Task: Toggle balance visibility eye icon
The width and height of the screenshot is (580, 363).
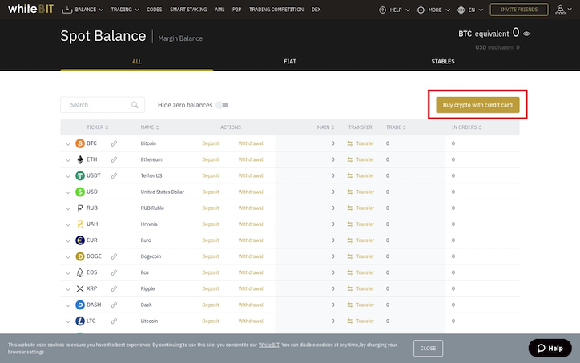Action: tap(526, 34)
